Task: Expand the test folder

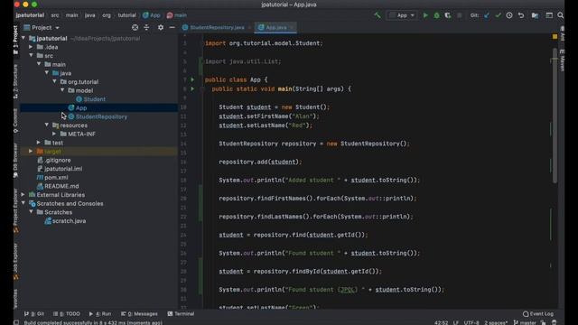Action: 39,143
